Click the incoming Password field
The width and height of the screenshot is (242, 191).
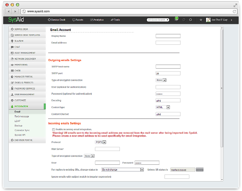click(147, 163)
